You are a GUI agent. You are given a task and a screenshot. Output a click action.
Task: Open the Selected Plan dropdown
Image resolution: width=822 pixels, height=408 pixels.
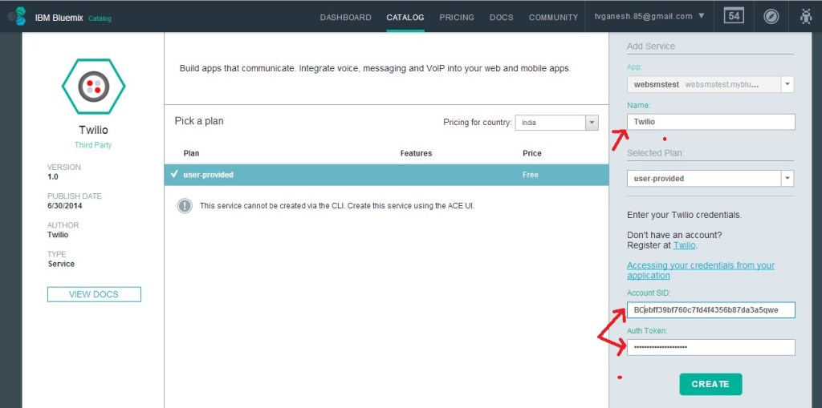point(710,179)
